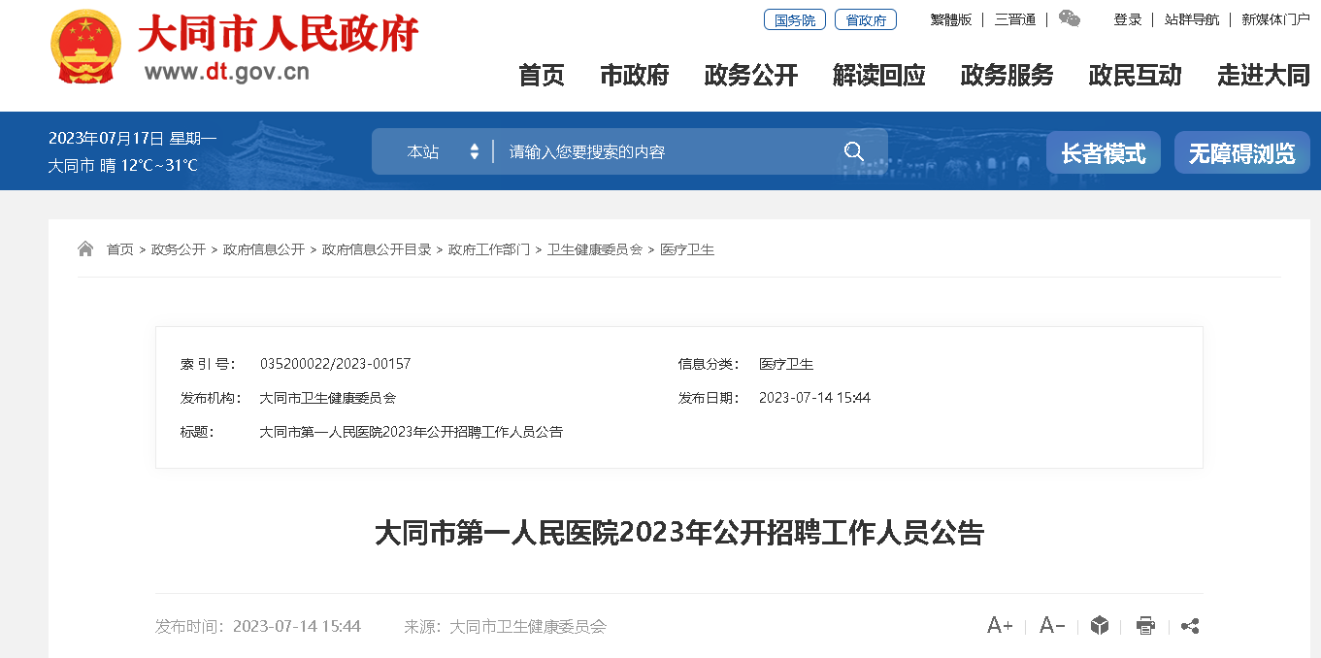Click publish date 2023-07-14 15:44 in info box
Screen dimensions: 1321x658
[x=814, y=398]
